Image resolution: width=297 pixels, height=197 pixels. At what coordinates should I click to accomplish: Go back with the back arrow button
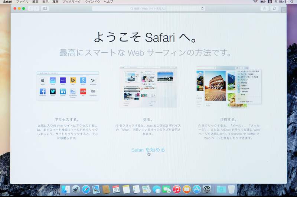tap(31, 9)
